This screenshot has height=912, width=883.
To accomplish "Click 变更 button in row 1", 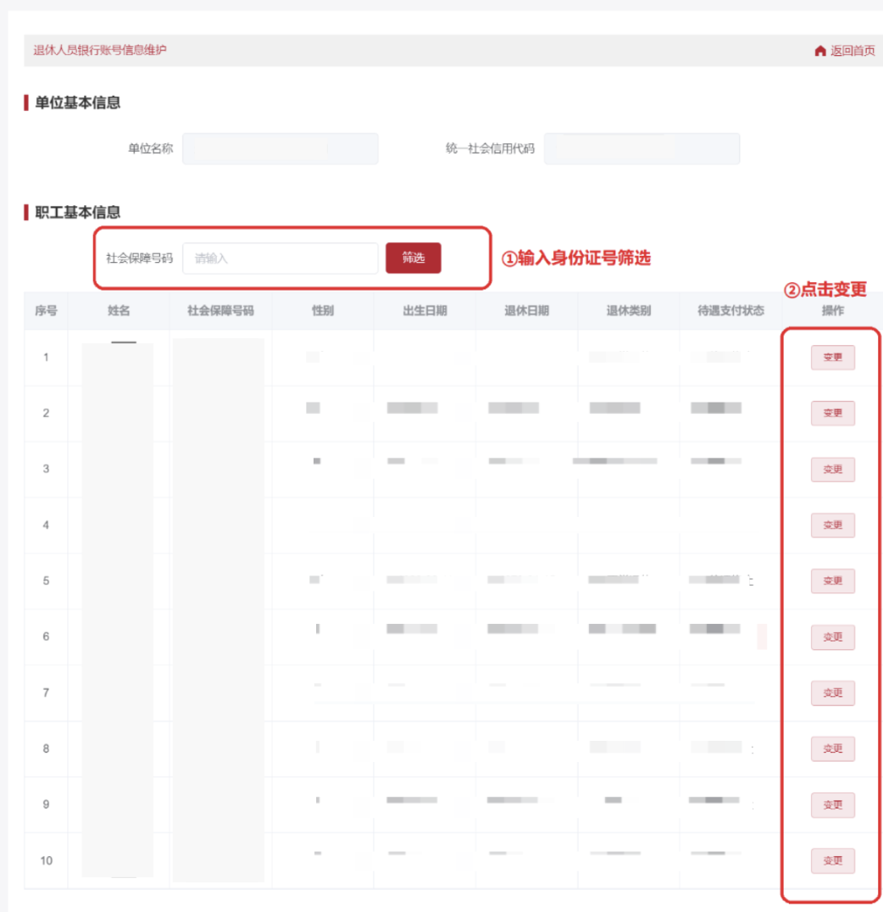I will point(832,358).
